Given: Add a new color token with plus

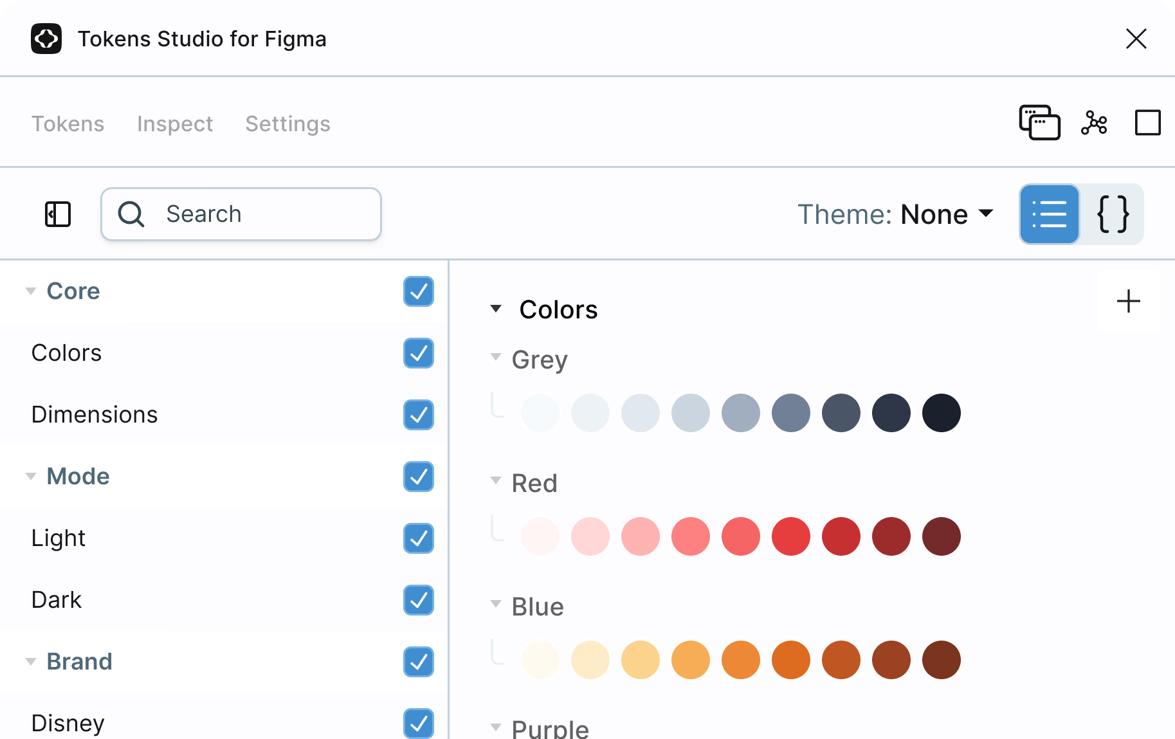Looking at the screenshot, I should point(1128,301).
